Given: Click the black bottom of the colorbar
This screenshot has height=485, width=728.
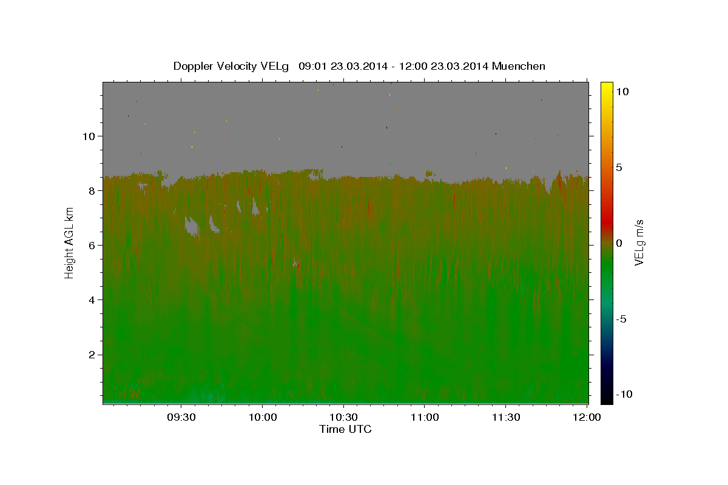Looking at the screenshot, I should (x=607, y=397).
